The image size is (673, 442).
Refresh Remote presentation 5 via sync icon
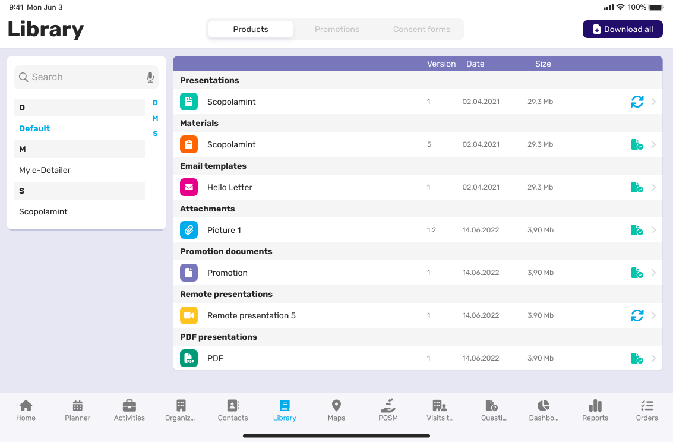coord(637,315)
